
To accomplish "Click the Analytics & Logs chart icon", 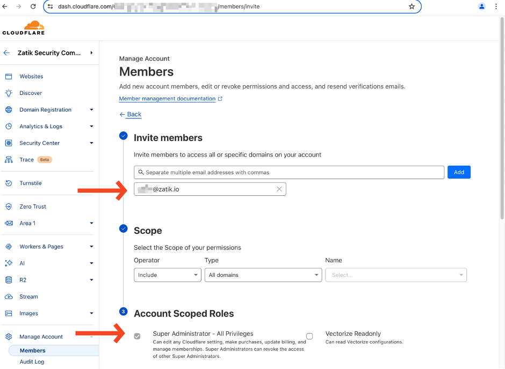I will pyautogui.click(x=9, y=127).
